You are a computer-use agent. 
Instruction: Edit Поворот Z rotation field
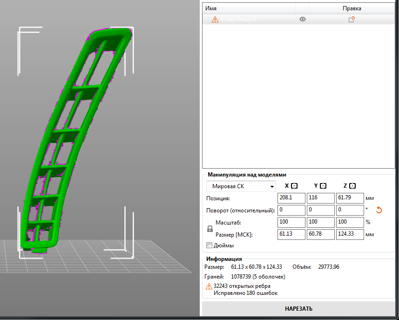pyautogui.click(x=350, y=210)
